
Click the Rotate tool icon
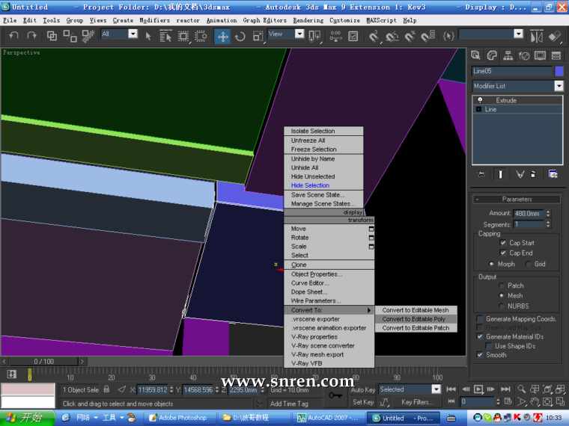240,35
